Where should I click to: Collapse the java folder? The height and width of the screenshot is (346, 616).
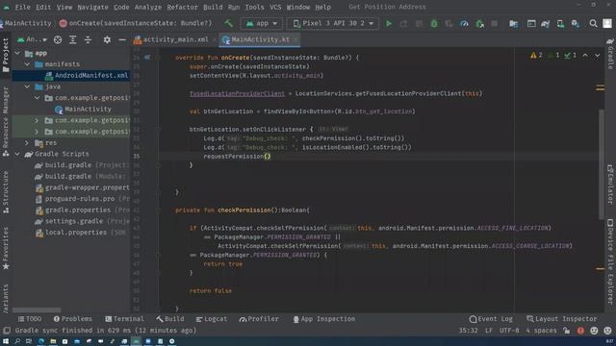27,86
